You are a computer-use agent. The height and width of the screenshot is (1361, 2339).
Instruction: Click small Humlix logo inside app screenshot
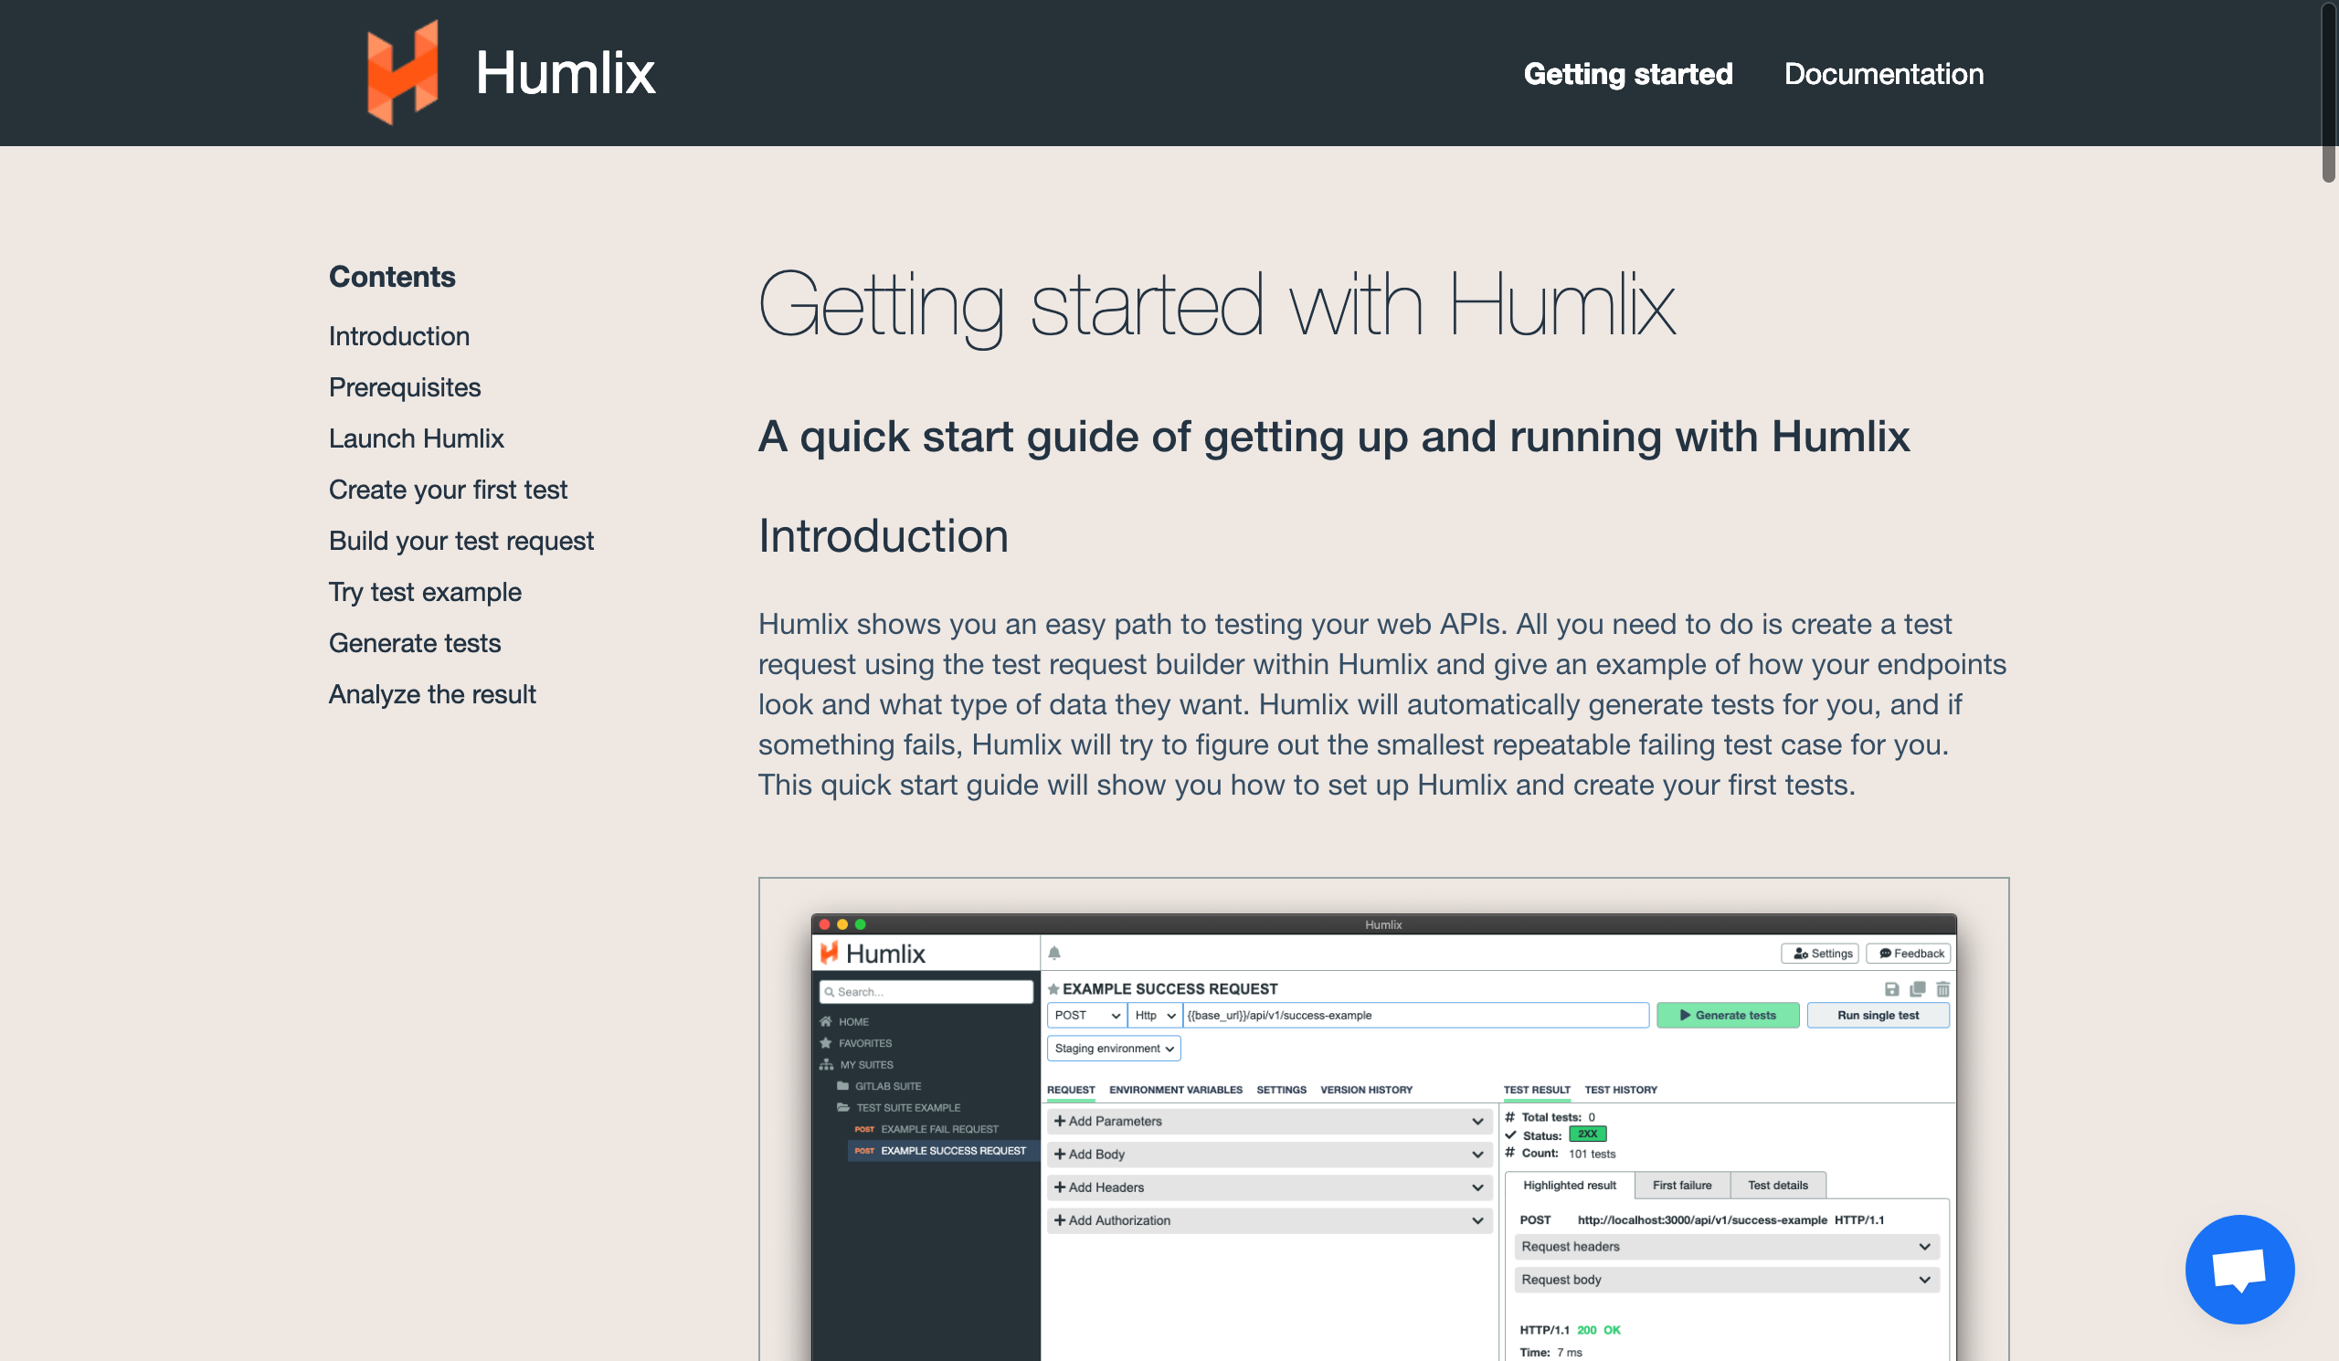click(x=829, y=953)
